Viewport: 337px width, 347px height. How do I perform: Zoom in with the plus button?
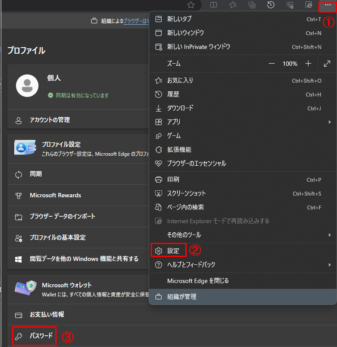click(x=308, y=64)
